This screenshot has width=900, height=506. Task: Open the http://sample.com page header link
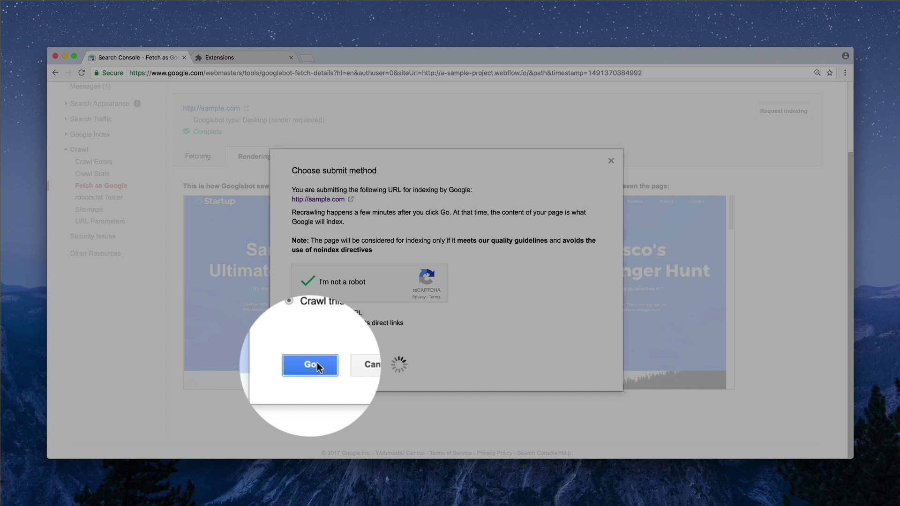(x=211, y=108)
